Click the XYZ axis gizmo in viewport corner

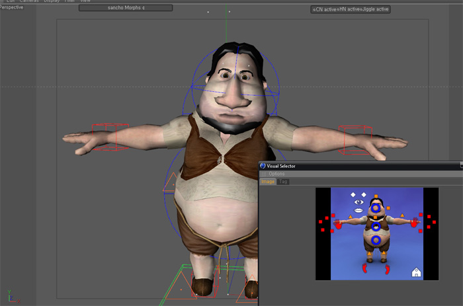[13, 296]
